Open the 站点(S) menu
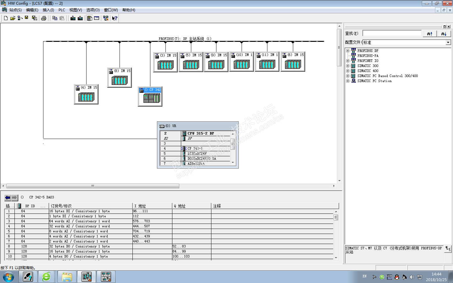This screenshot has height=283, width=453. click(x=15, y=10)
